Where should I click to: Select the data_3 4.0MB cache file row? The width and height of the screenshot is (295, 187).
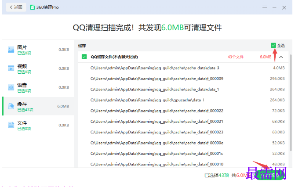(x=183, y=68)
